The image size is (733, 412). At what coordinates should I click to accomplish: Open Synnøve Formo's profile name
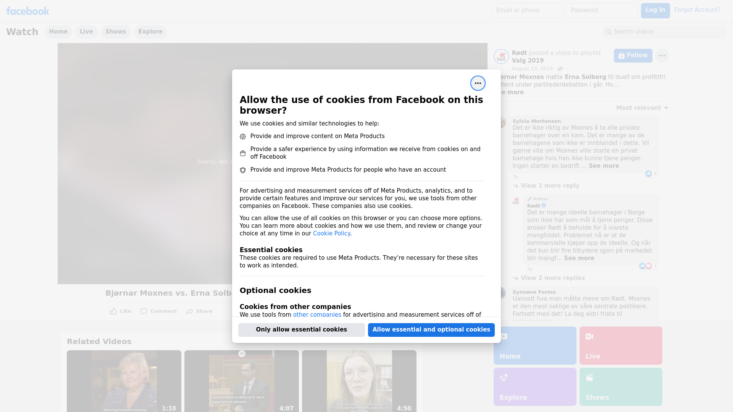coord(534,292)
